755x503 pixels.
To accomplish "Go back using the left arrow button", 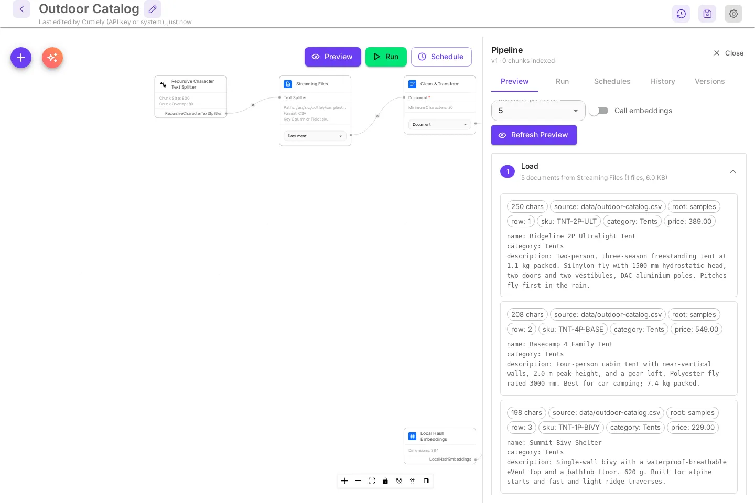I will tap(21, 9).
